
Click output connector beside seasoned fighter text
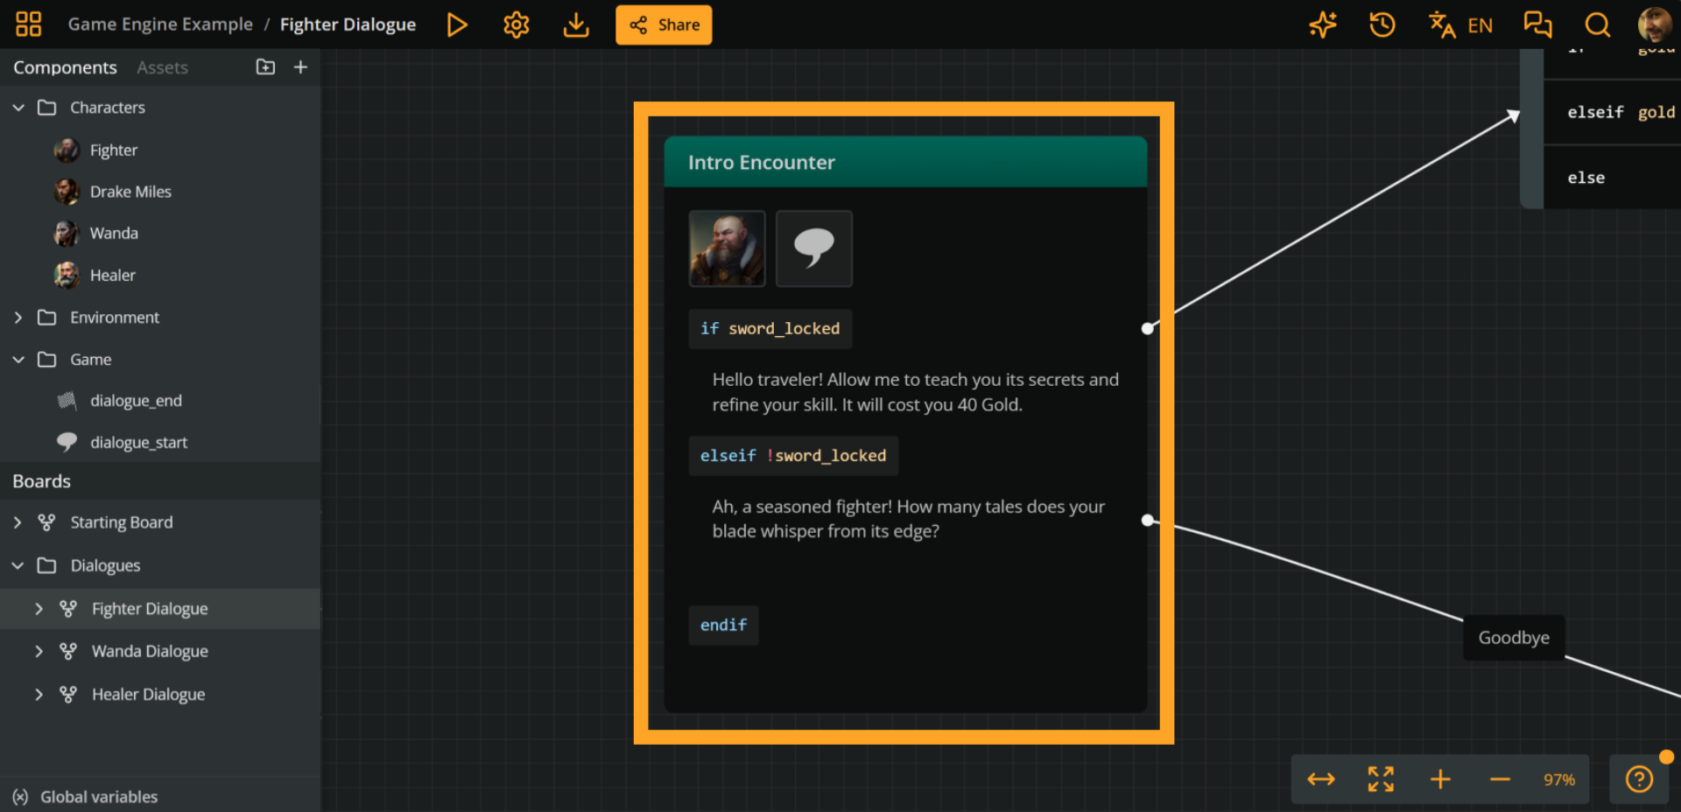point(1148,521)
